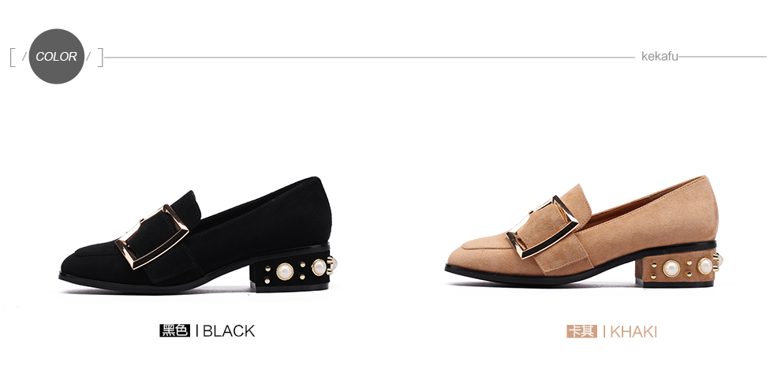Click the tan 卡其 color label swatch
Viewport: 781px width, 373px height.
581,331
